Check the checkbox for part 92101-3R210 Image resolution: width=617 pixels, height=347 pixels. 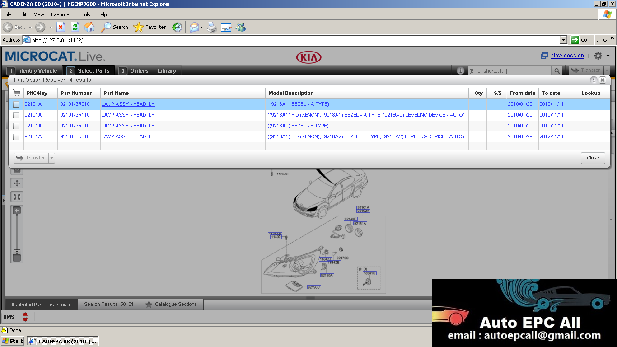16,126
